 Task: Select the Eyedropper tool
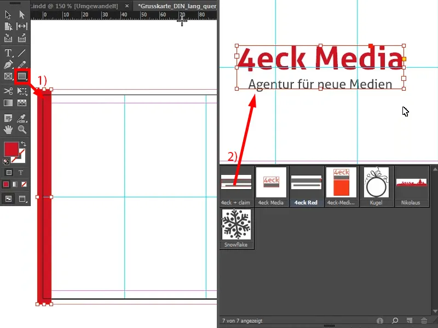pos(22,118)
